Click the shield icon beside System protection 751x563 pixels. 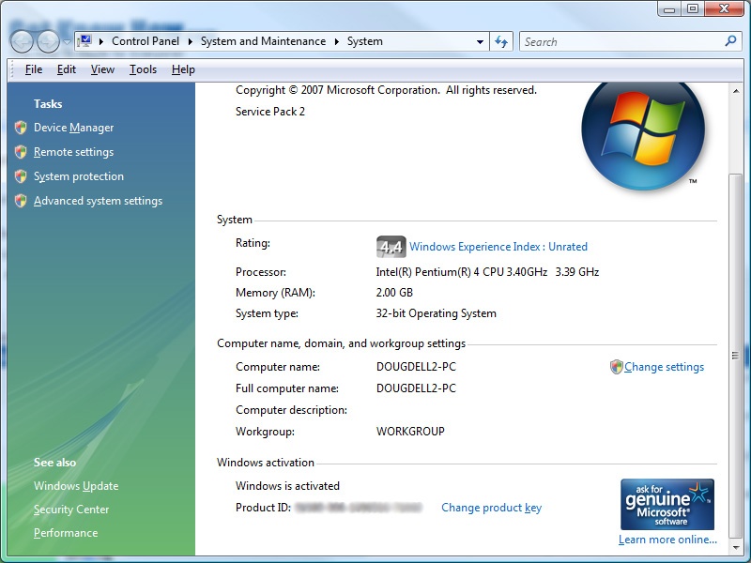(21, 176)
